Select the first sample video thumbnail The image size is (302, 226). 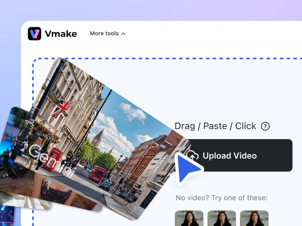pos(189,218)
